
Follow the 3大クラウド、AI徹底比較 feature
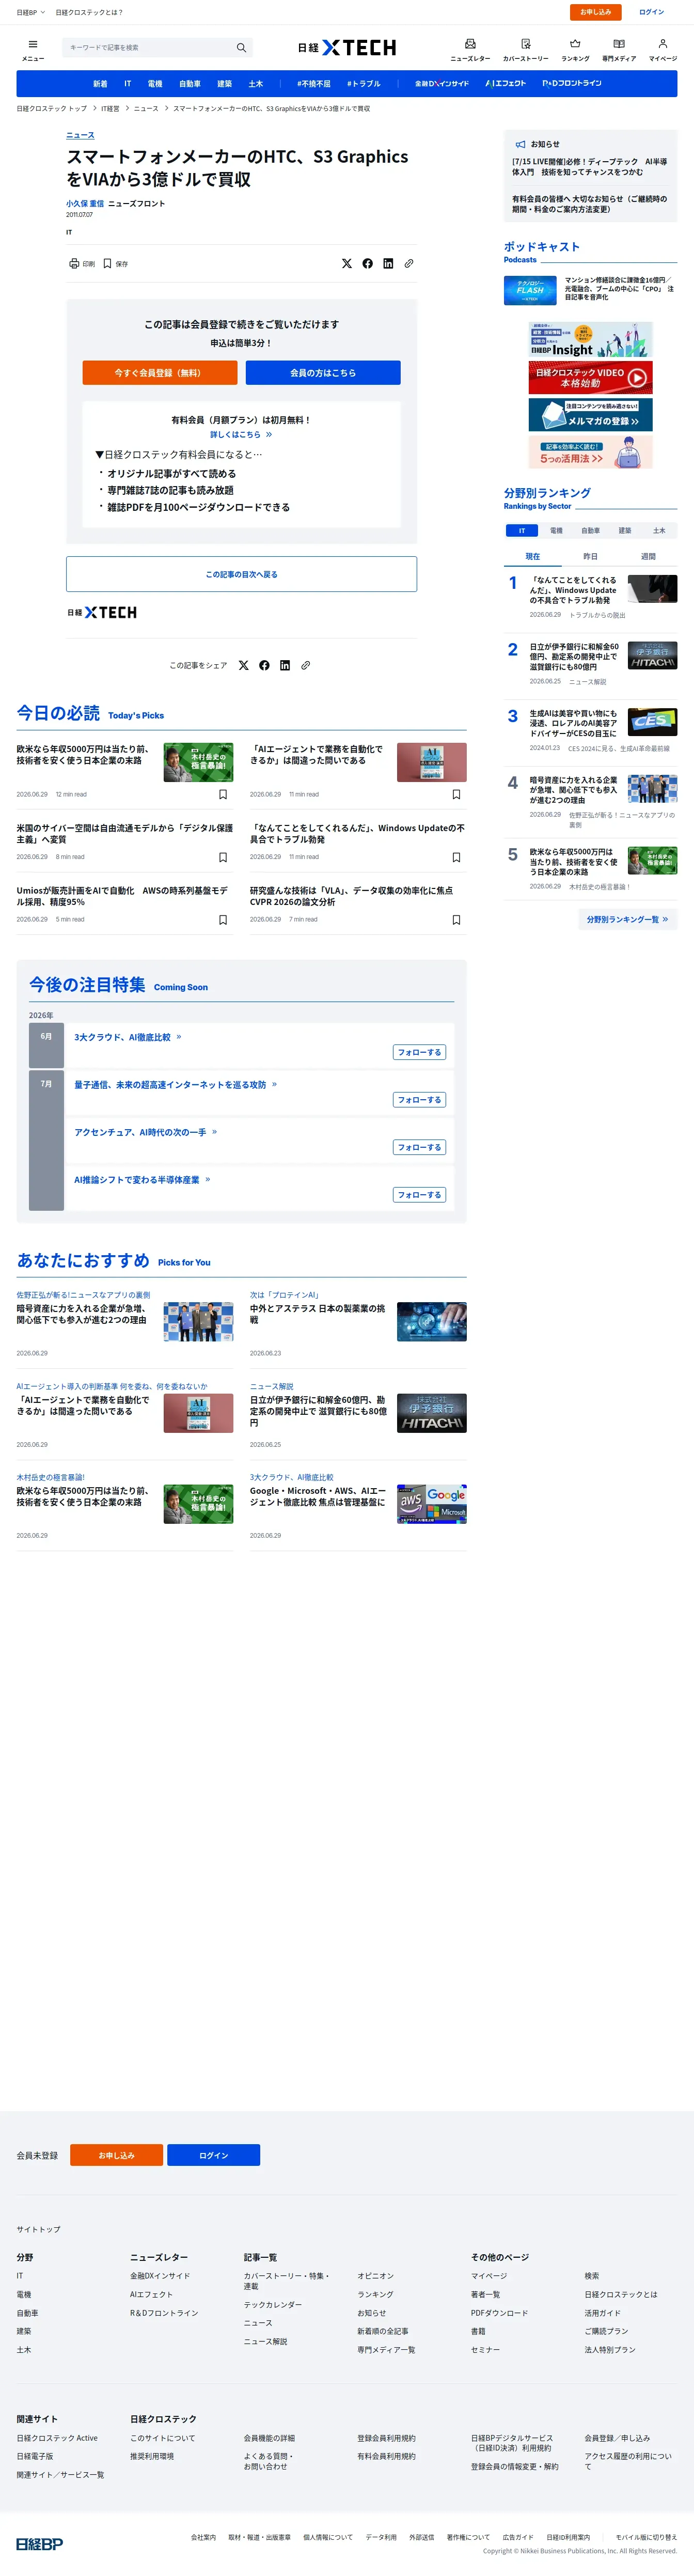420,1052
